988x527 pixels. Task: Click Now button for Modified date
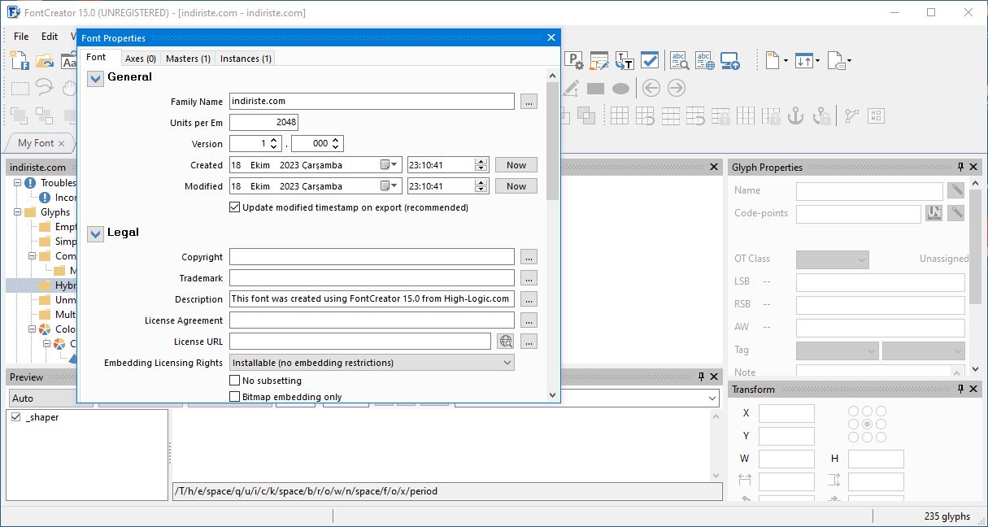tap(516, 186)
